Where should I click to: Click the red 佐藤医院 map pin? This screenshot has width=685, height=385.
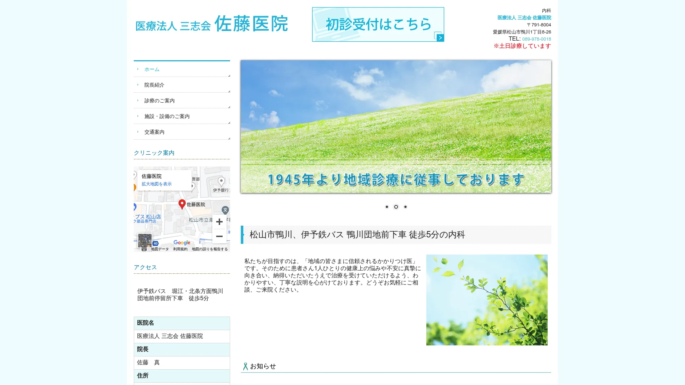click(x=182, y=204)
